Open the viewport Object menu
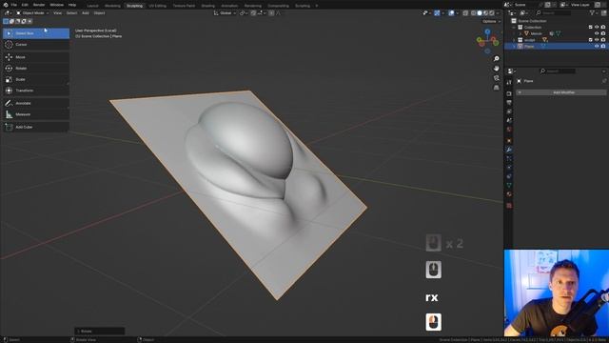This screenshot has width=609, height=343. click(x=99, y=13)
